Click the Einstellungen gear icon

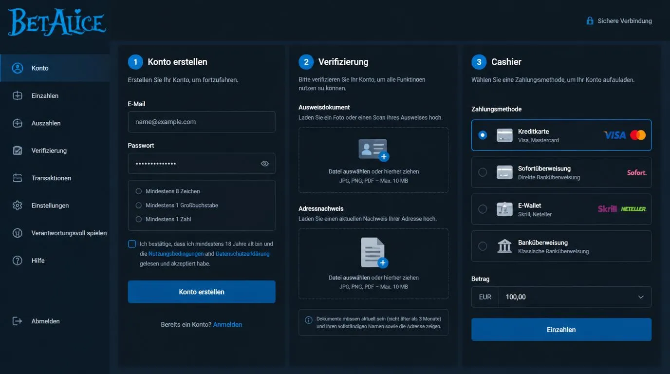click(18, 206)
